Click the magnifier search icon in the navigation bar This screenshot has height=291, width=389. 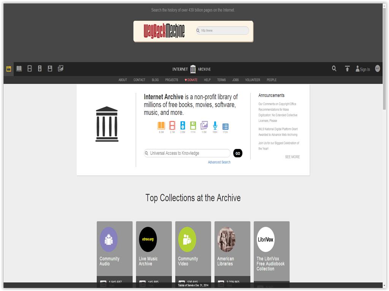point(334,69)
